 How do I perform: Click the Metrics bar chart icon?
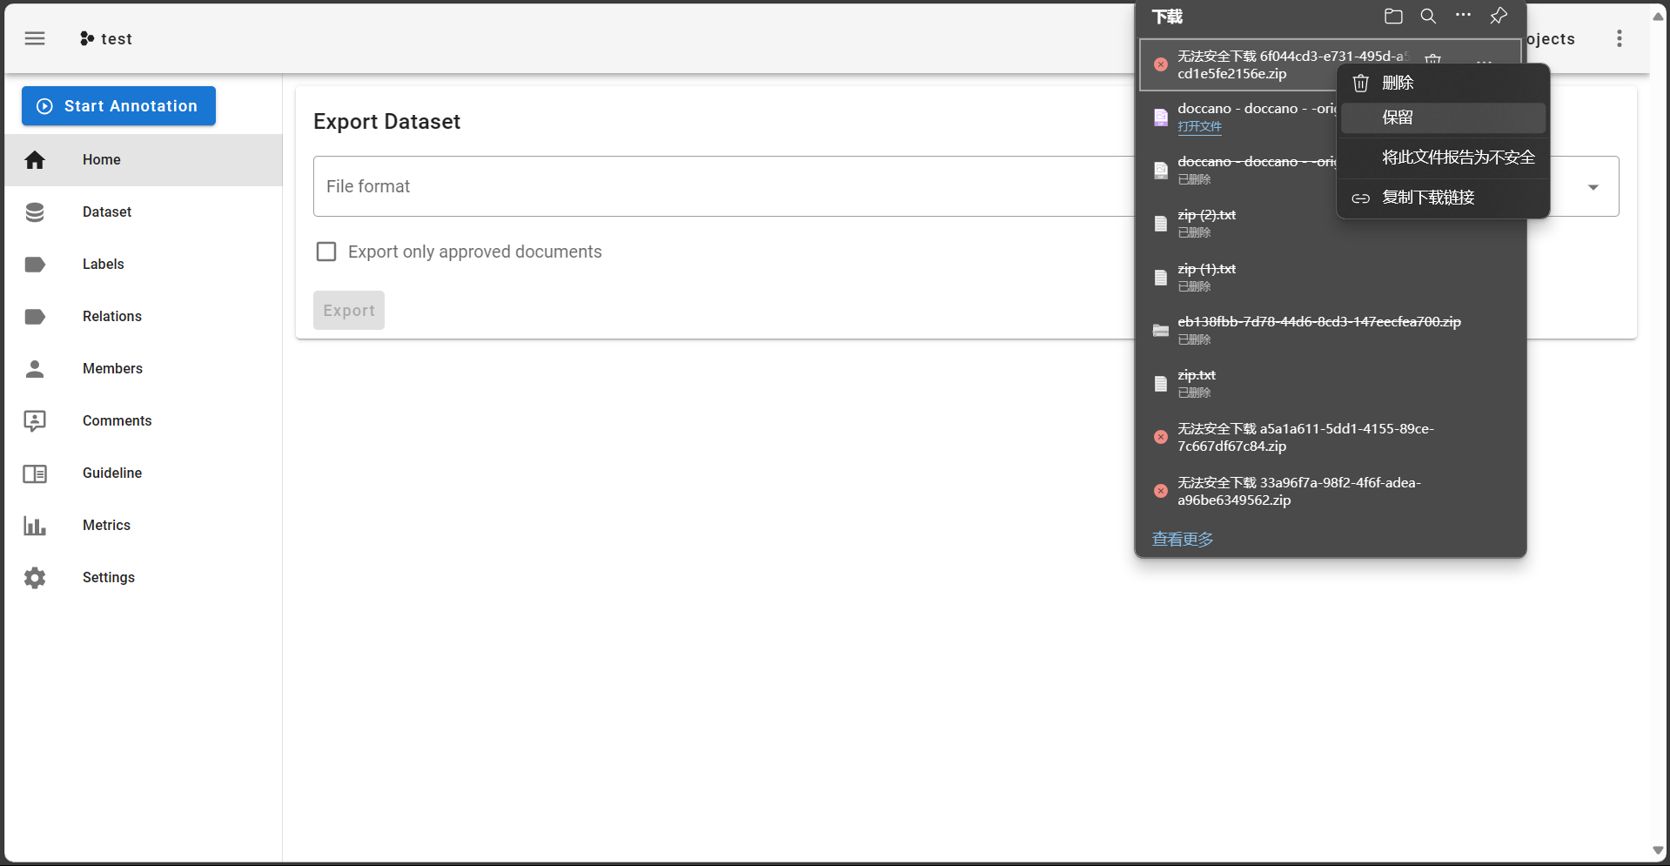click(35, 526)
